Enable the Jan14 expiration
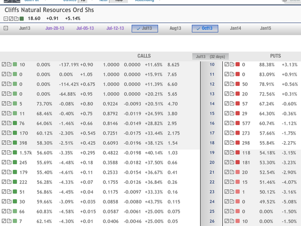The width and height of the screenshot is (301, 226). coord(235,28)
